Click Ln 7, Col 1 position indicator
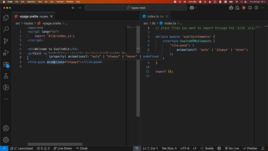The height and width of the screenshot is (151, 268). [150, 148]
